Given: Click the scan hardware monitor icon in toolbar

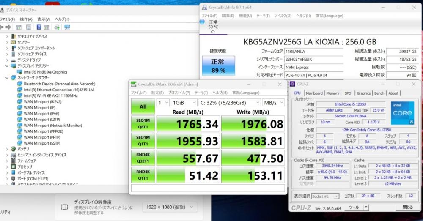Looking at the screenshot, I should point(67,27).
